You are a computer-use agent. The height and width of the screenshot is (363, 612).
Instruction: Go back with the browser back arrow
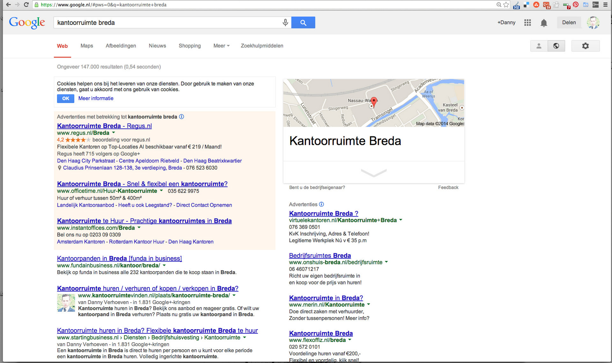pyautogui.click(x=8, y=5)
